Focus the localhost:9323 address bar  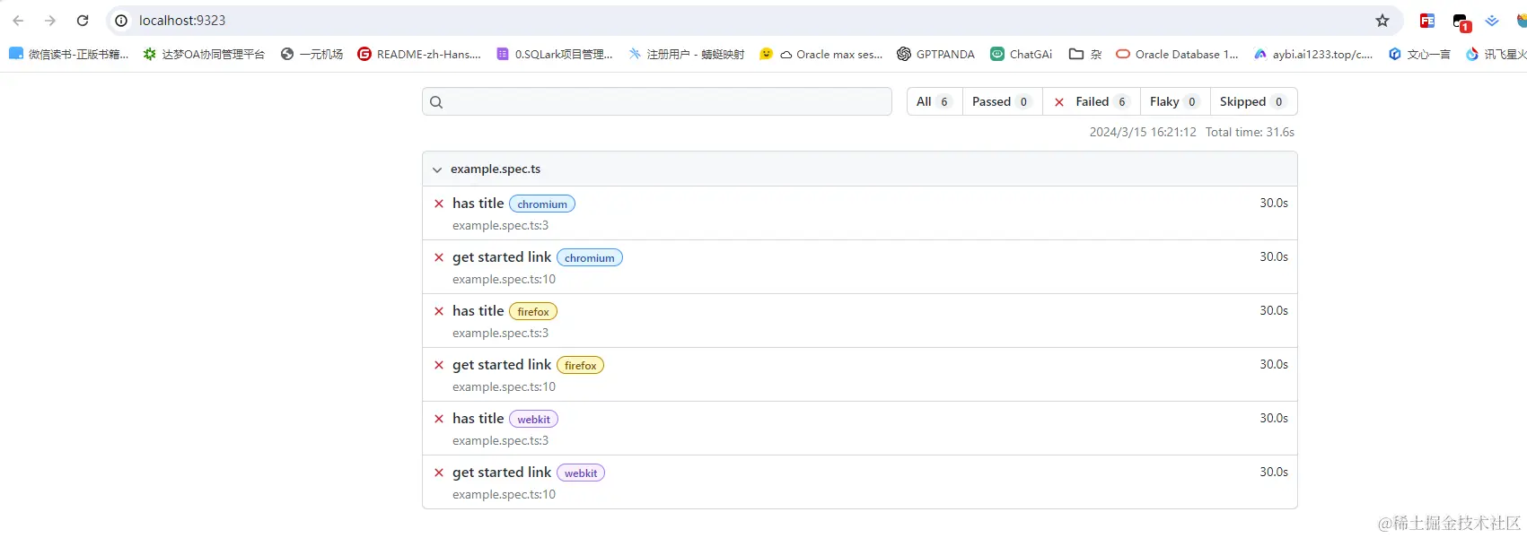[x=754, y=21]
